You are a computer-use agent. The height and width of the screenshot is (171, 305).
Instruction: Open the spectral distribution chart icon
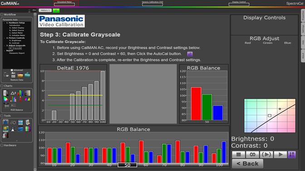pos(27,99)
